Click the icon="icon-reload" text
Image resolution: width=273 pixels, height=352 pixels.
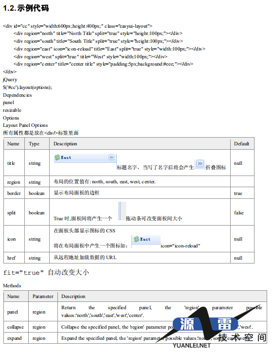pos(181,246)
